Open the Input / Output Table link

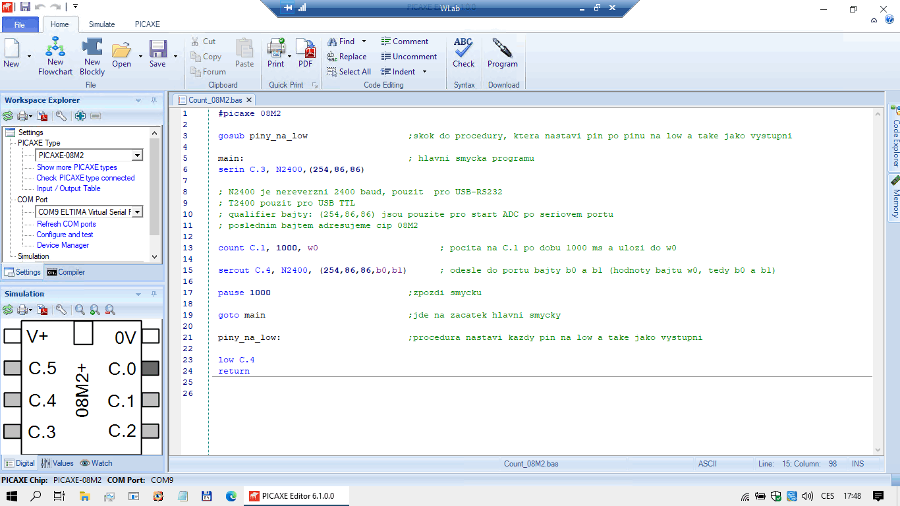(x=69, y=188)
